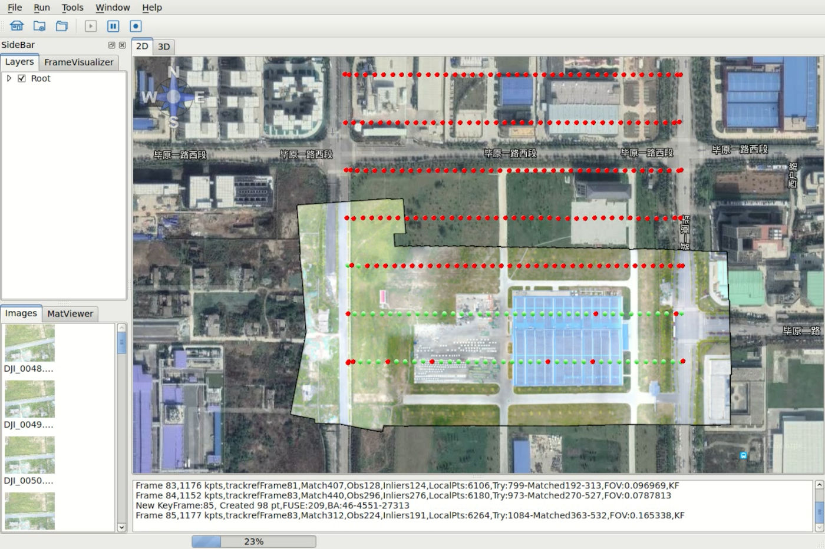825x549 pixels.
Task: Open the Tools menu
Action: (72, 8)
